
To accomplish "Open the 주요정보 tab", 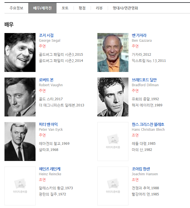I will tap(16, 8).
